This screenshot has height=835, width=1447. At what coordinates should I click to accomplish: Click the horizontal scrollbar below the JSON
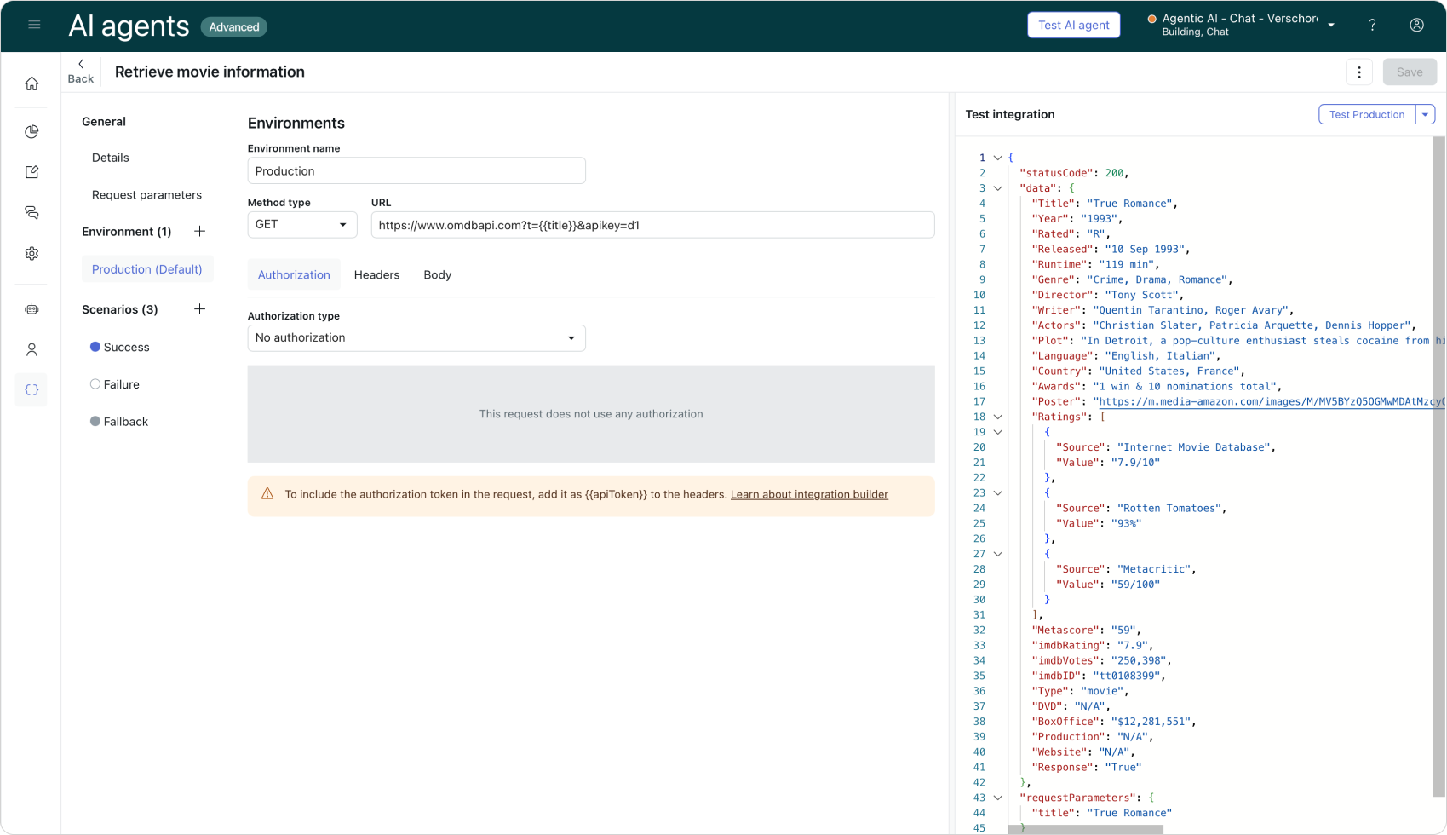[x=1085, y=829]
